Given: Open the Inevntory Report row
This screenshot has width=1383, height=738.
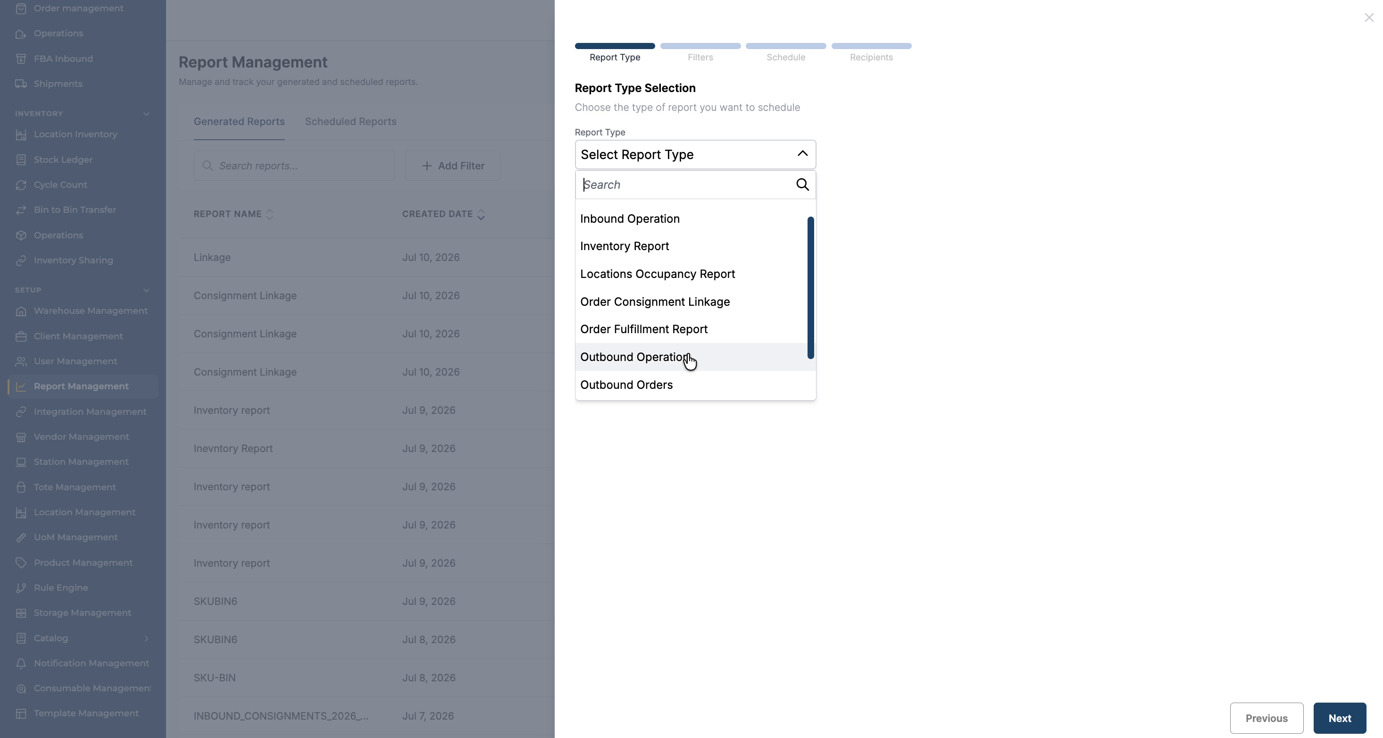Looking at the screenshot, I should (x=366, y=448).
